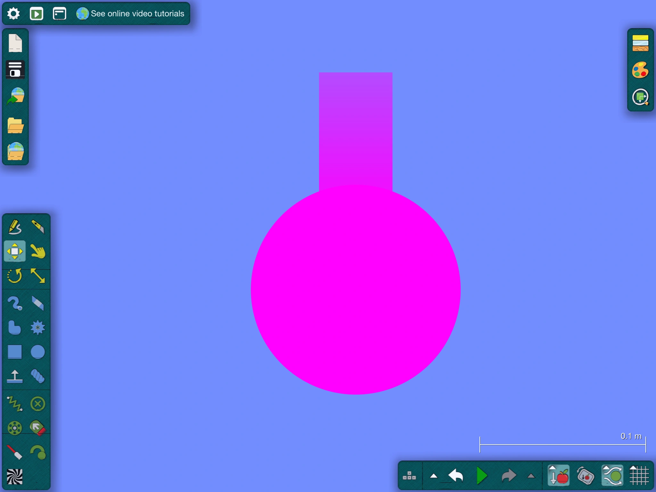656x492 pixels.
Task: Choose the Laser pen tool
Action: point(15,452)
